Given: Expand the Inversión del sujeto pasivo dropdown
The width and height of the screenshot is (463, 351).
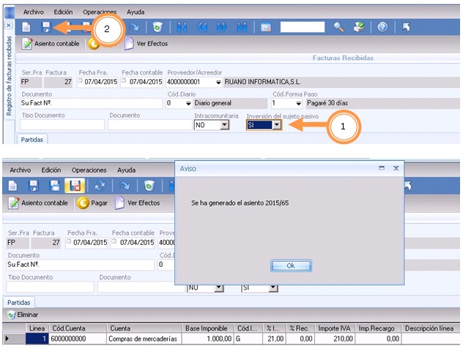Looking at the screenshot, I should tap(276, 125).
